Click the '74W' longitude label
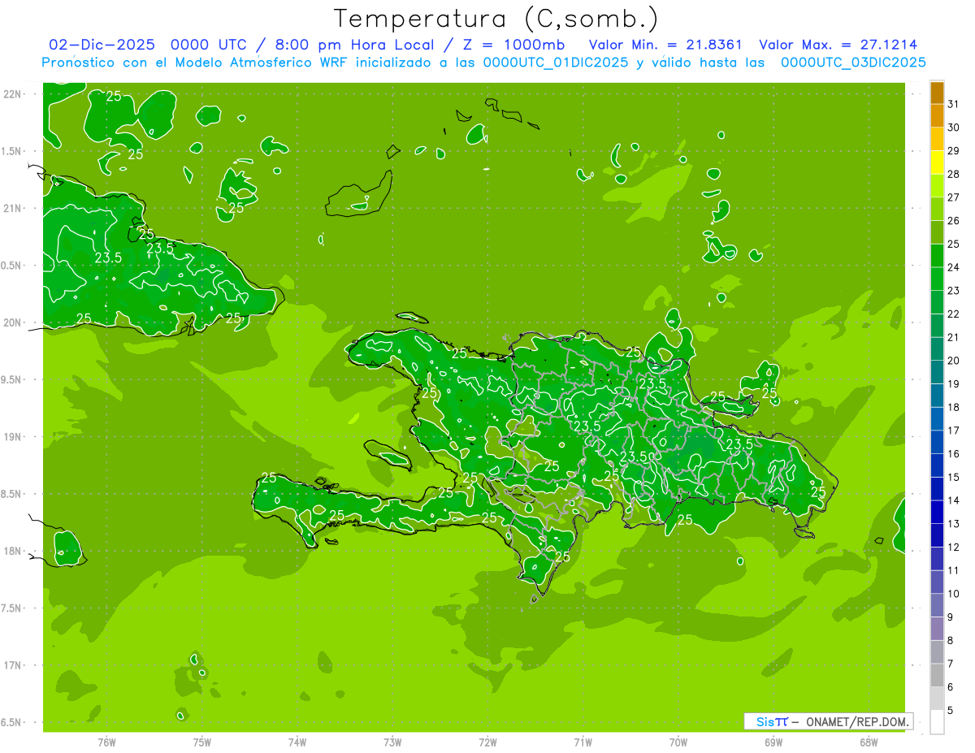 point(297,742)
